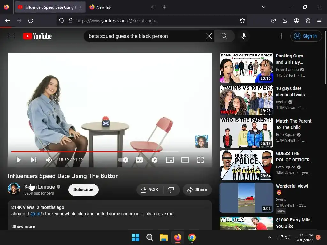
Task: Open Google Chrome from taskbar
Action: point(192,237)
